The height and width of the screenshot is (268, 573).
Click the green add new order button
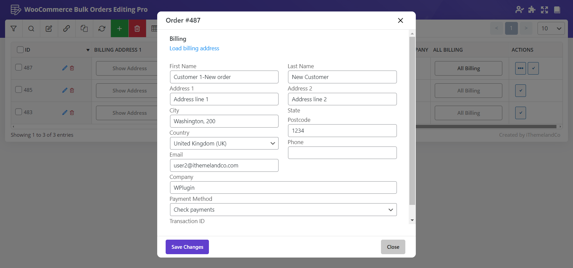(119, 29)
